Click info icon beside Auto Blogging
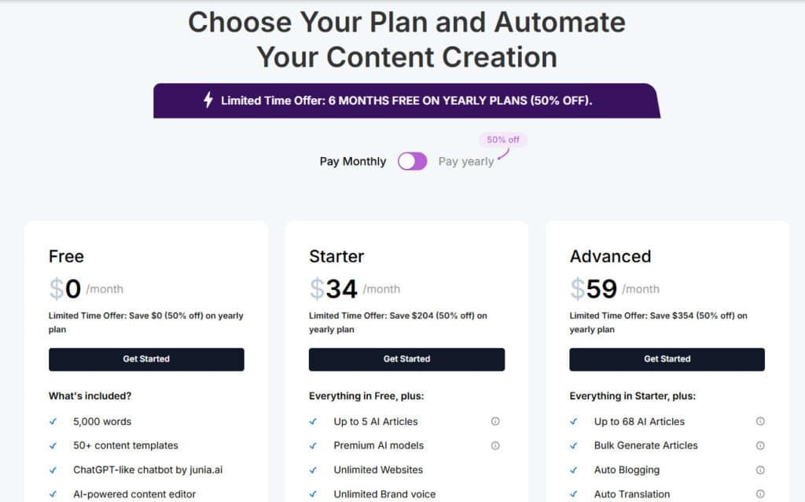Screen dimensions: 805x502 760,470
